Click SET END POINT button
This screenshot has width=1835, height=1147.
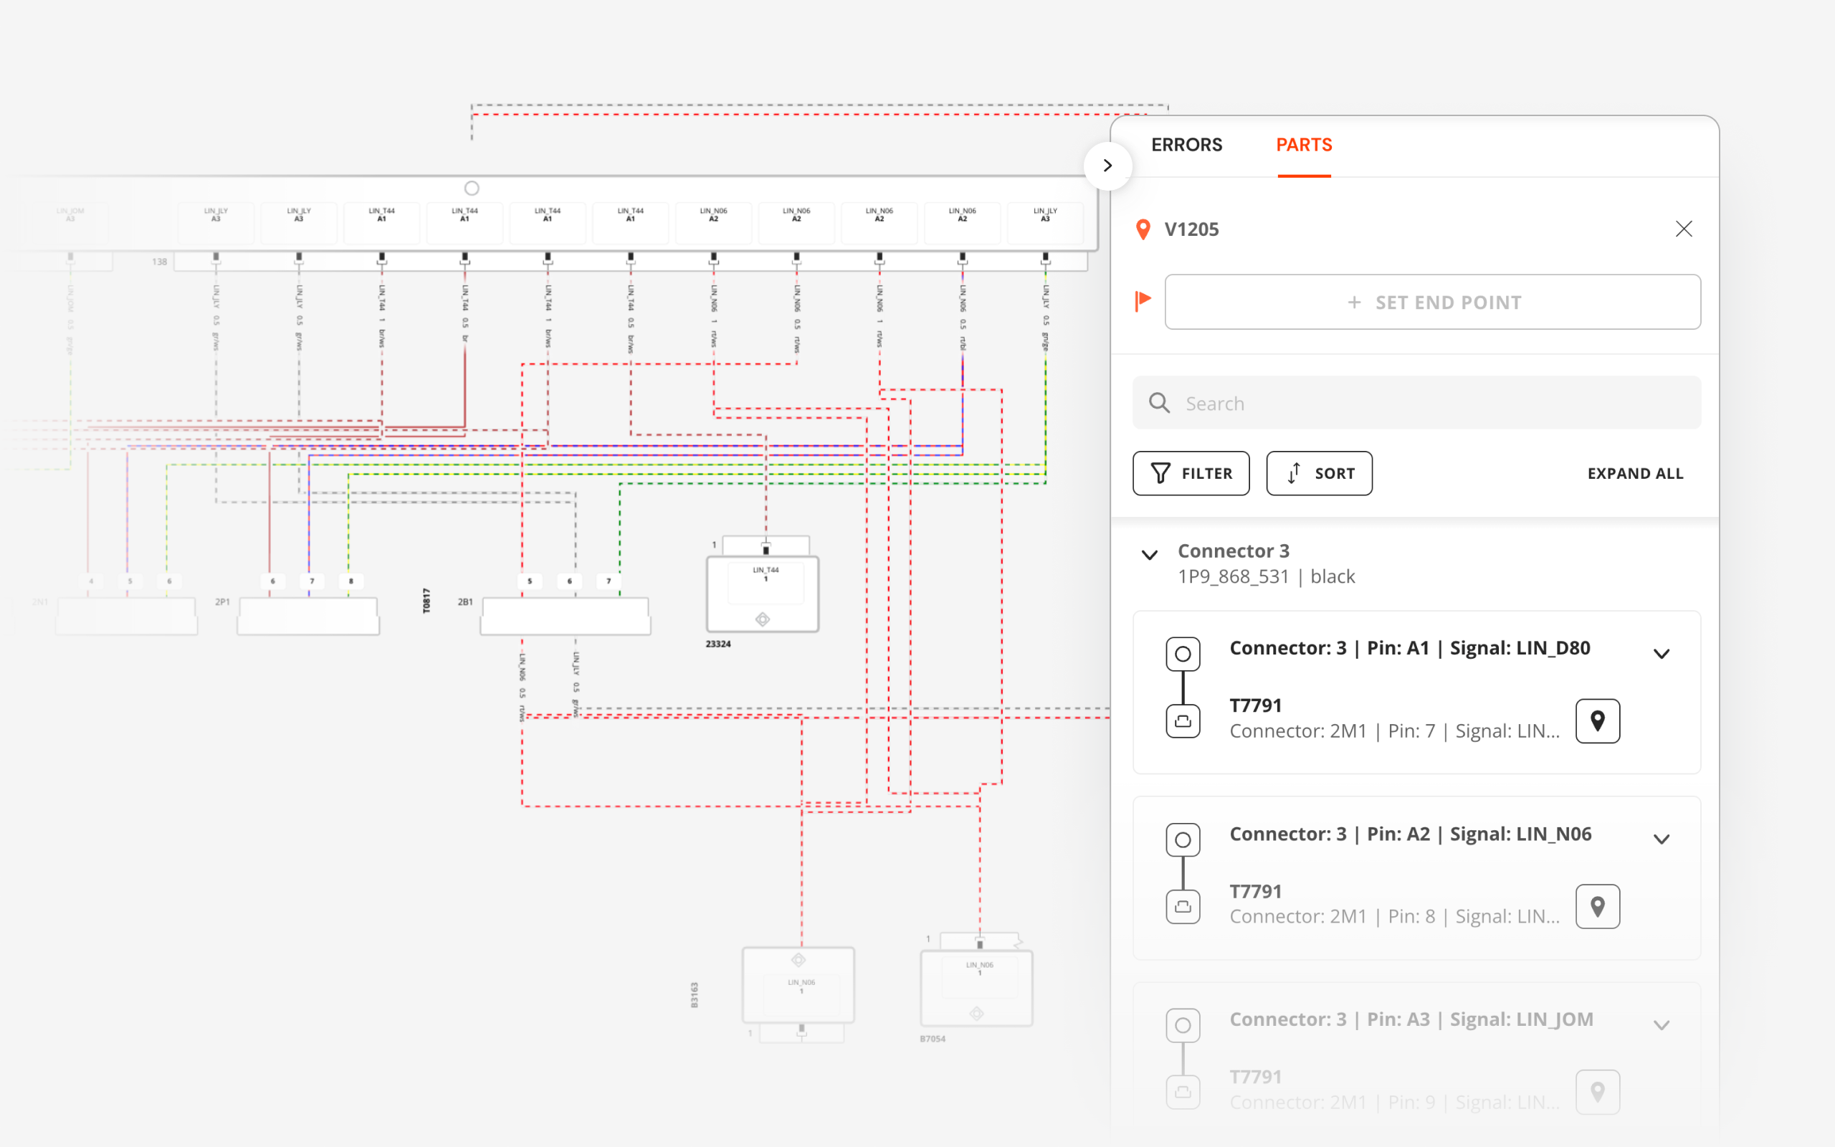pyautogui.click(x=1432, y=302)
